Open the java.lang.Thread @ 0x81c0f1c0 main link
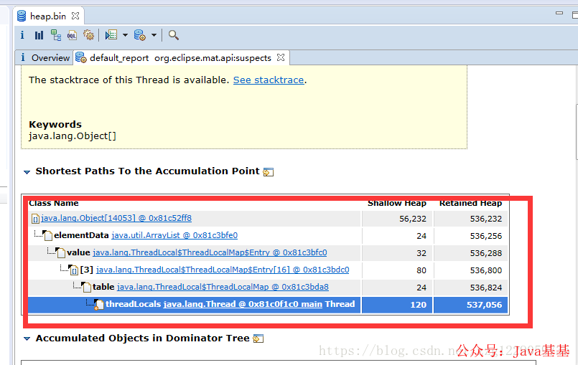 point(243,304)
